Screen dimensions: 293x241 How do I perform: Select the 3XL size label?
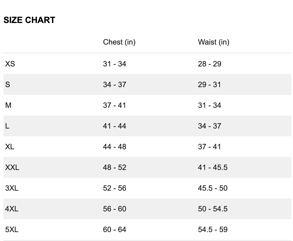click(x=12, y=188)
